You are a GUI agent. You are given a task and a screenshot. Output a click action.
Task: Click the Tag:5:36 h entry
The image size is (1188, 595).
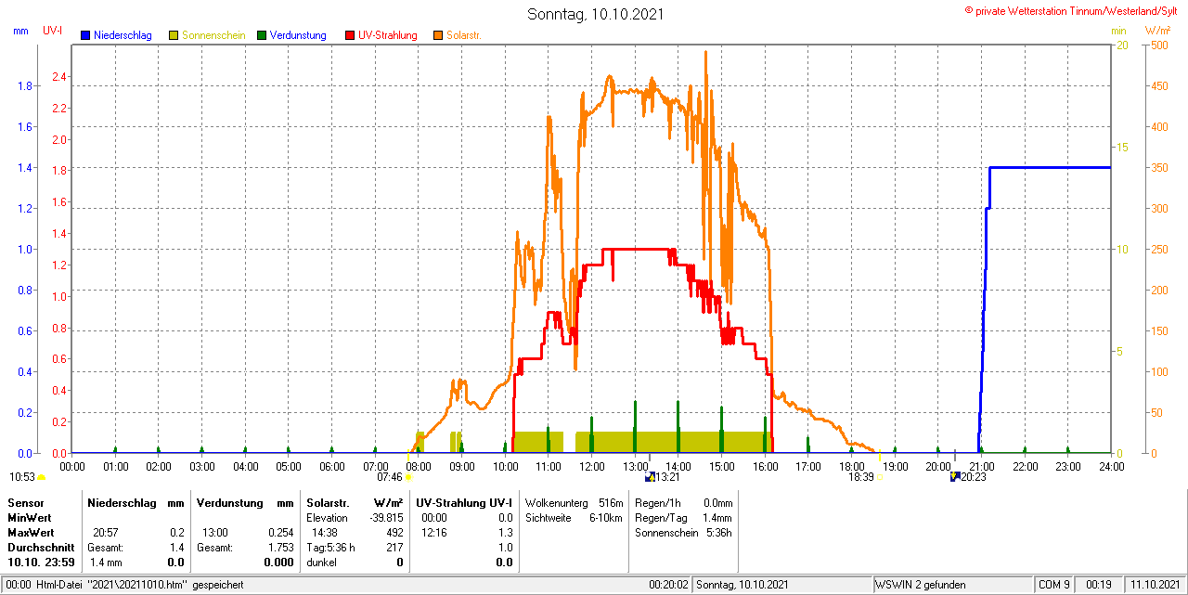(x=331, y=548)
